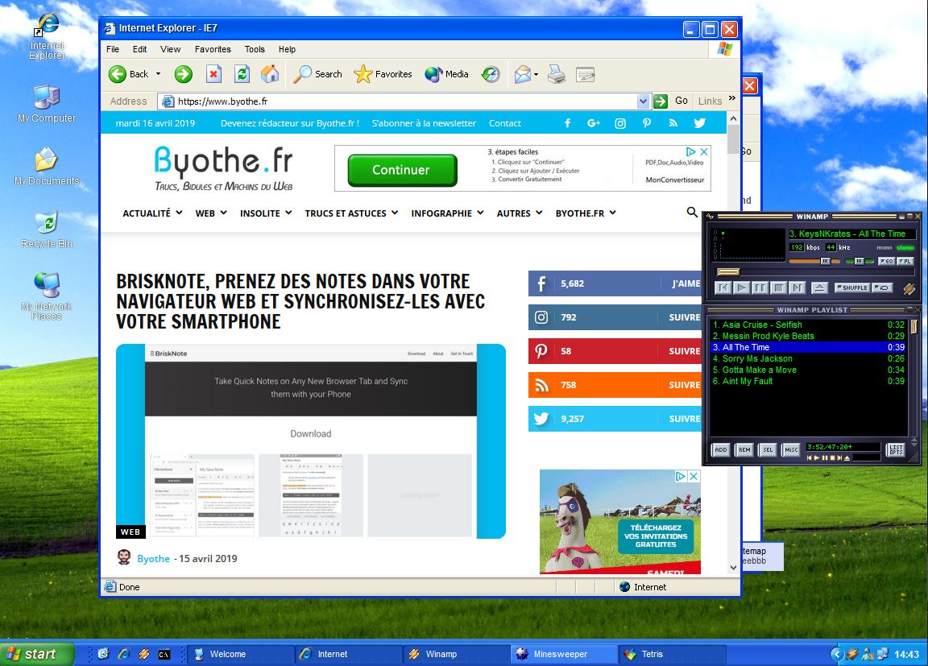The image size is (928, 666).
Task: Open the BriskNote article thumbnail image
Action: [311, 441]
